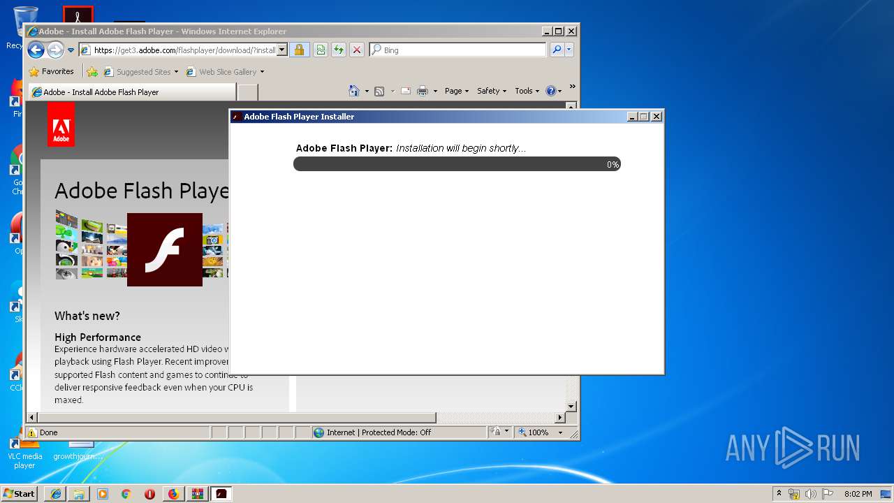This screenshot has height=503, width=894.
Task: Click the network tray icon
Action: point(794,494)
